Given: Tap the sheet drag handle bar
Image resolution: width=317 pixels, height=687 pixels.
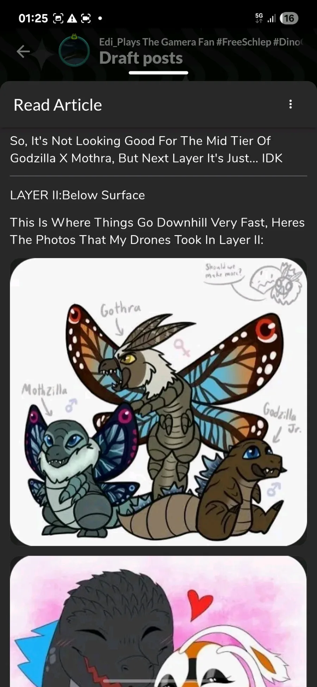Looking at the screenshot, I should click(158, 73).
